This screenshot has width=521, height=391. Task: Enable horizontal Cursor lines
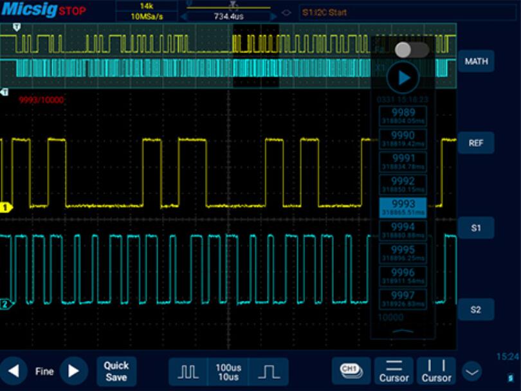[x=394, y=370]
